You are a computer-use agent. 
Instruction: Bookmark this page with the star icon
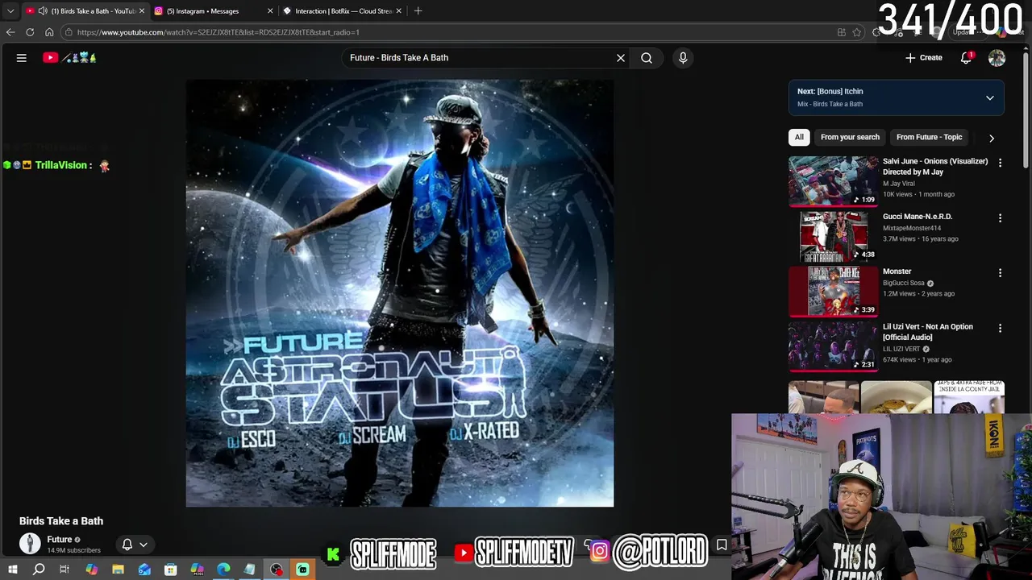[857, 32]
